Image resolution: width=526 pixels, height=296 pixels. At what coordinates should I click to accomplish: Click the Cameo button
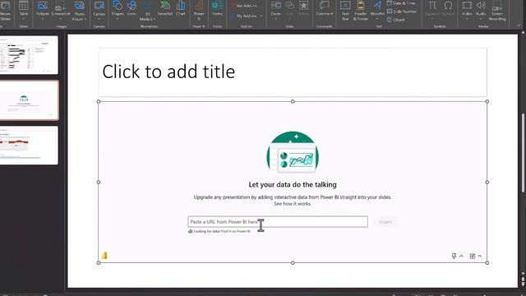[x=99, y=11]
